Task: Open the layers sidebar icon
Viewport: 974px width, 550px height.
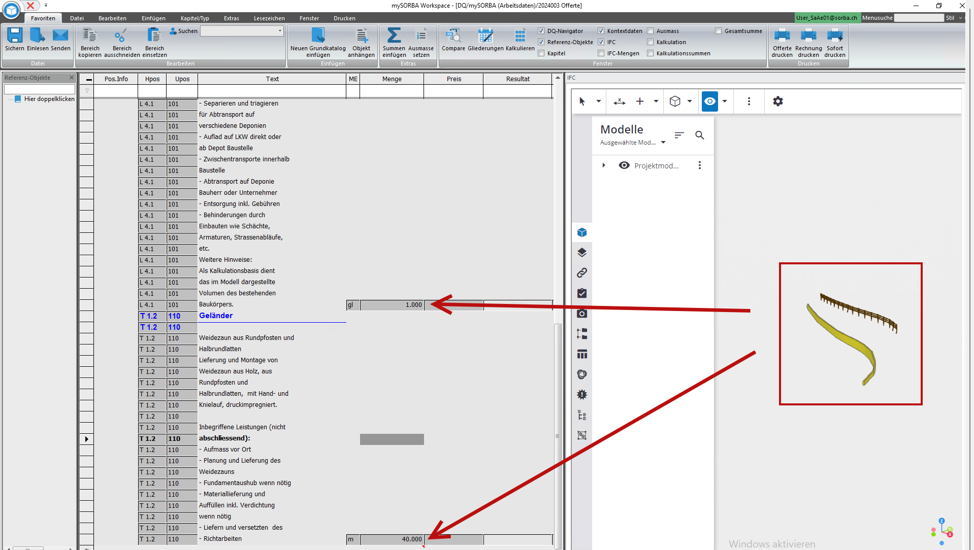Action: tap(582, 253)
